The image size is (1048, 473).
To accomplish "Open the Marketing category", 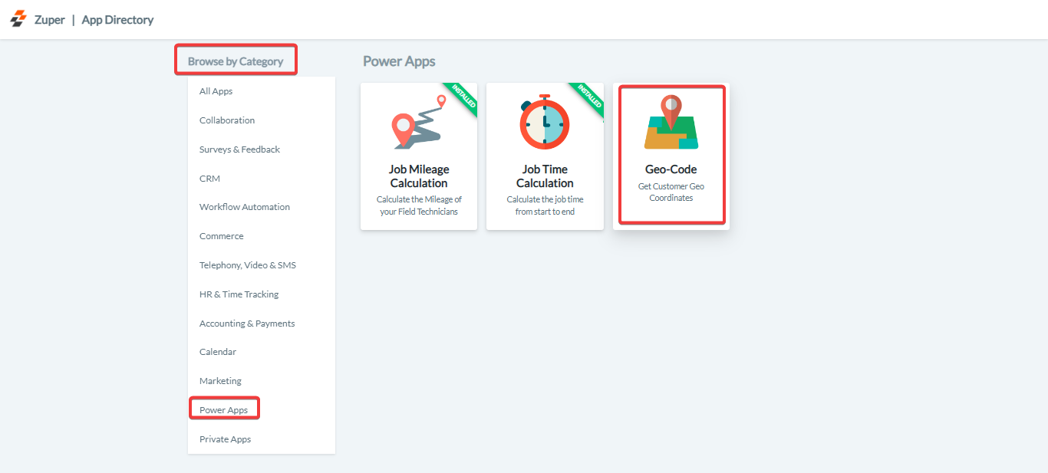I will click(220, 381).
